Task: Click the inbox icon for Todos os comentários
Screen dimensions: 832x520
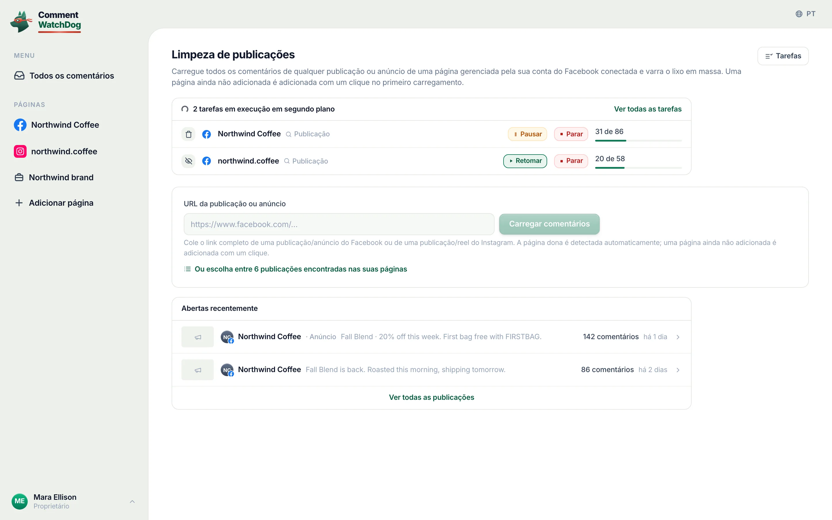Action: click(x=19, y=76)
